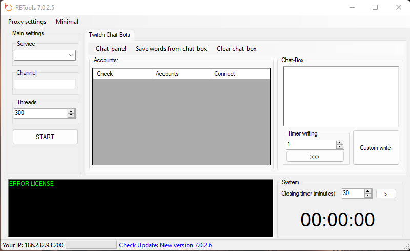This screenshot has height=251, width=410.
Task: Click Clear chat-box in the toolbar
Action: click(237, 49)
